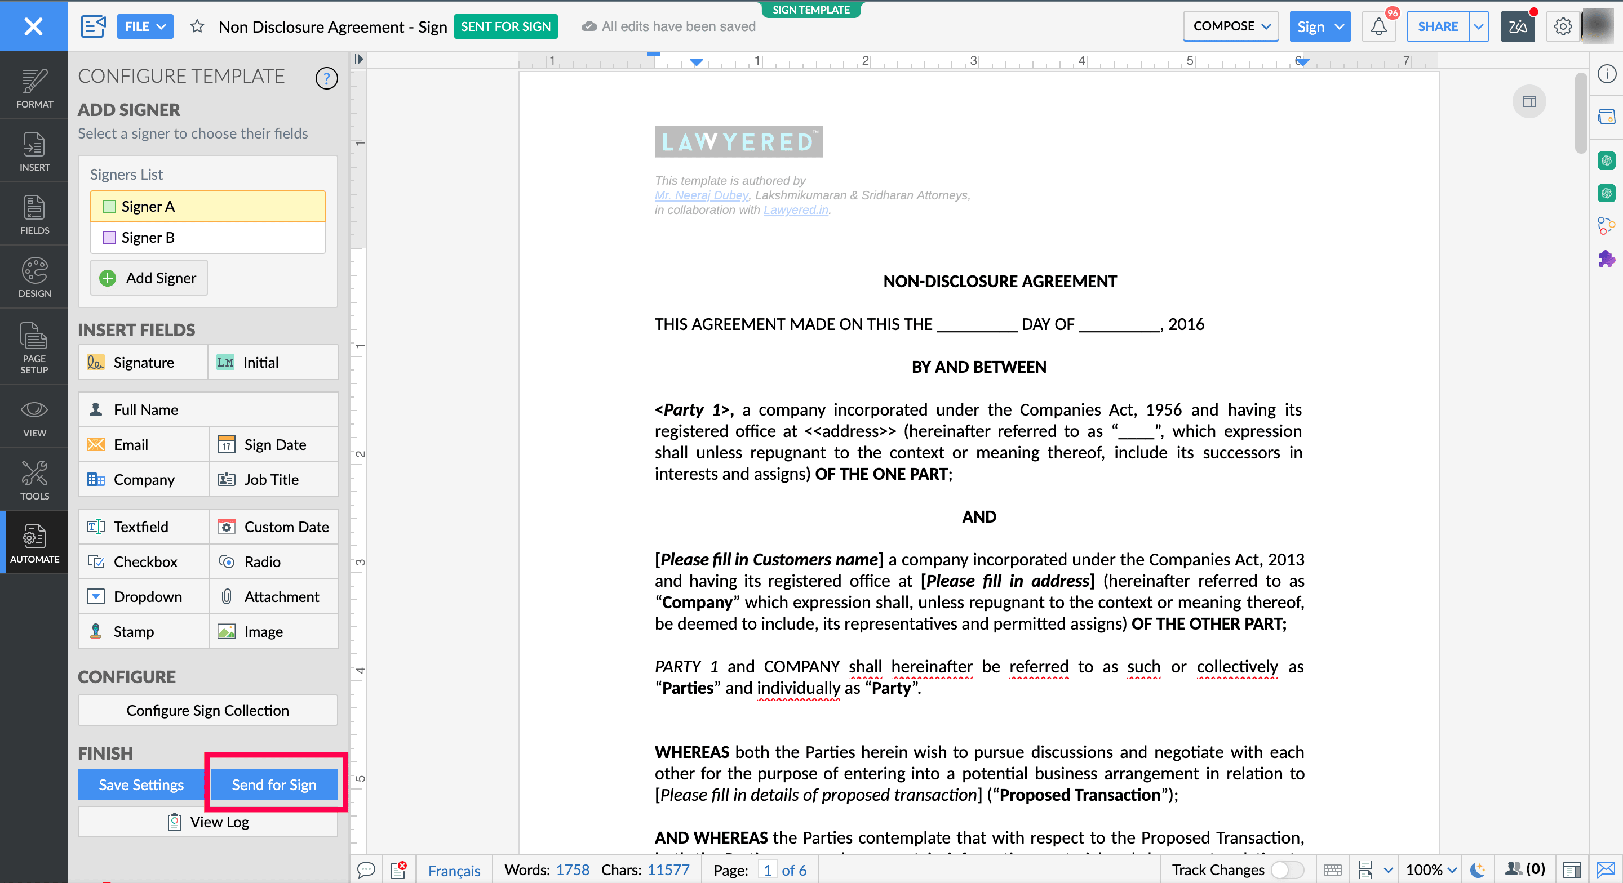The height and width of the screenshot is (883, 1623).
Task: Open the notifications bell icon
Action: tap(1378, 26)
